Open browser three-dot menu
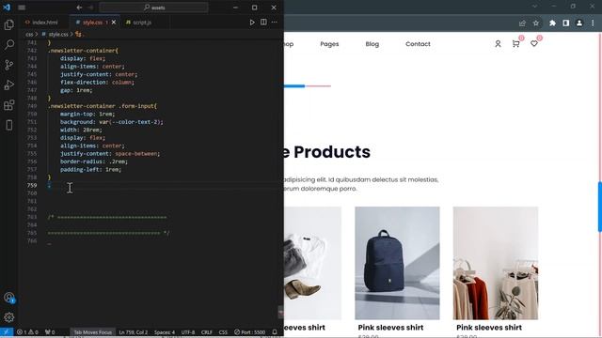Image resolution: width=602 pixels, height=338 pixels. click(x=593, y=23)
